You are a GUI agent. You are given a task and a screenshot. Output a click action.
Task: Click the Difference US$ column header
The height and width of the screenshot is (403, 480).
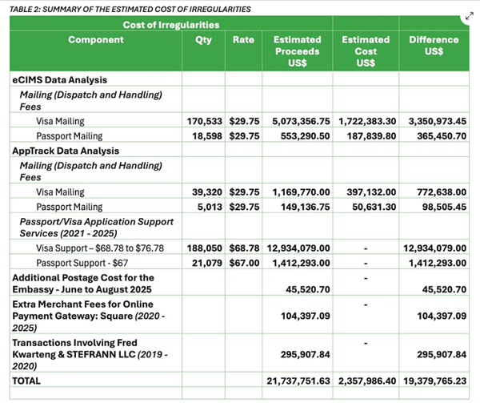coord(434,46)
